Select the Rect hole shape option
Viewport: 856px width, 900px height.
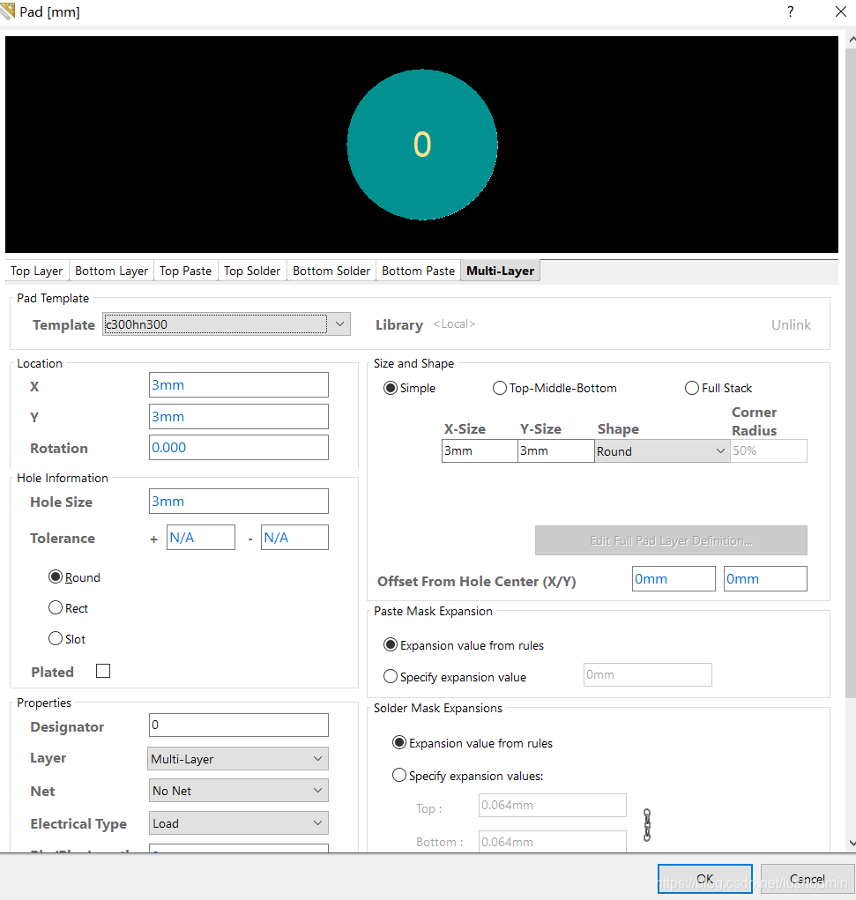click(56, 608)
